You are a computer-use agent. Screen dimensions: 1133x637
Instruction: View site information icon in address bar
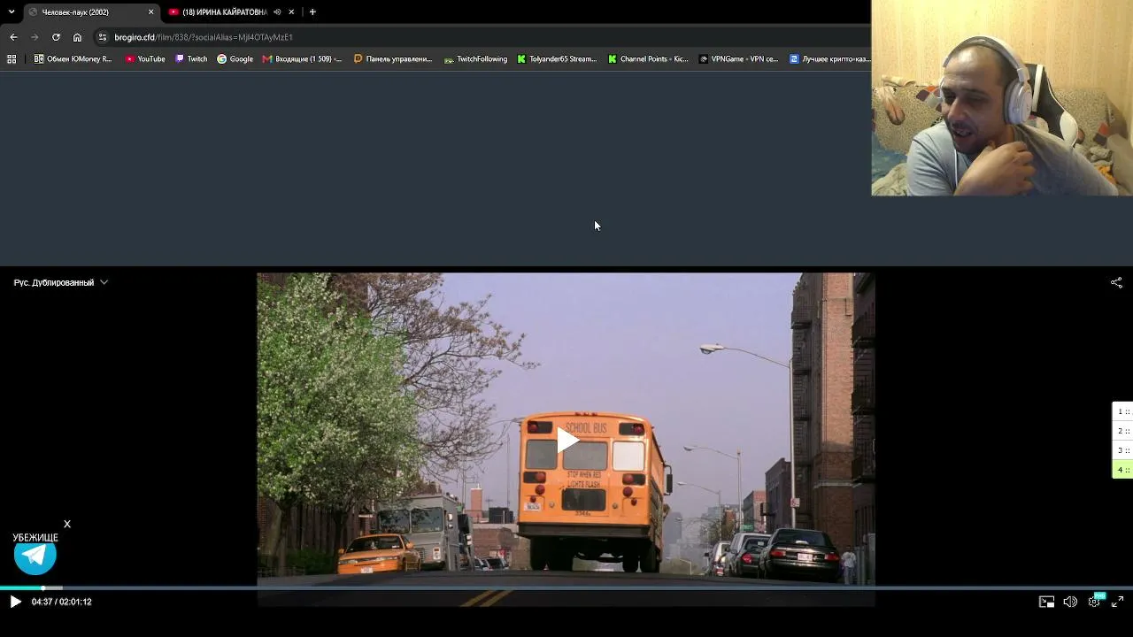pos(103,37)
